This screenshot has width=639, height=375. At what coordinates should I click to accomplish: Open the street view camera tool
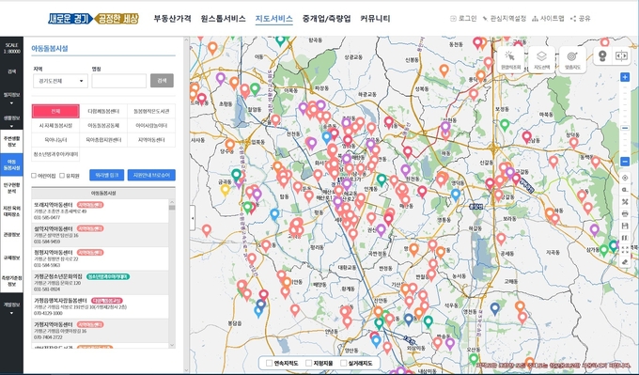(x=602, y=55)
